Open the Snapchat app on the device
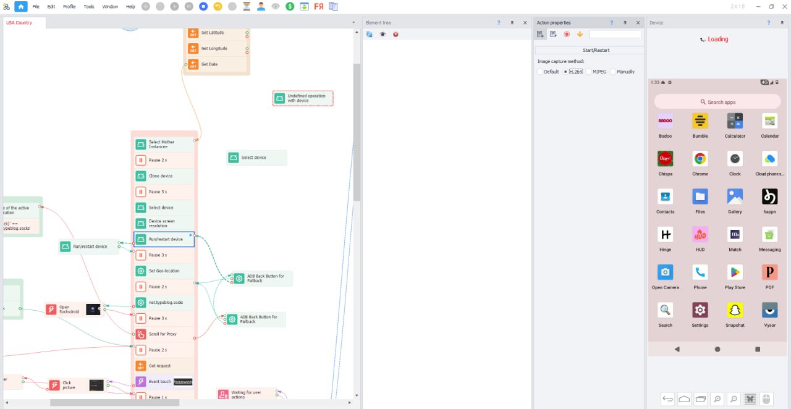Image resolution: width=791 pixels, height=409 pixels. (735, 314)
